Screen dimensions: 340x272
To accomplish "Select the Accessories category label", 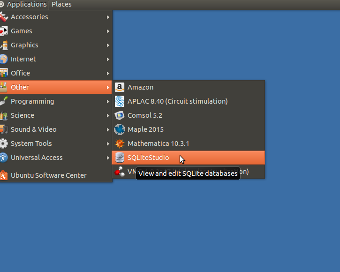I will pos(30,17).
